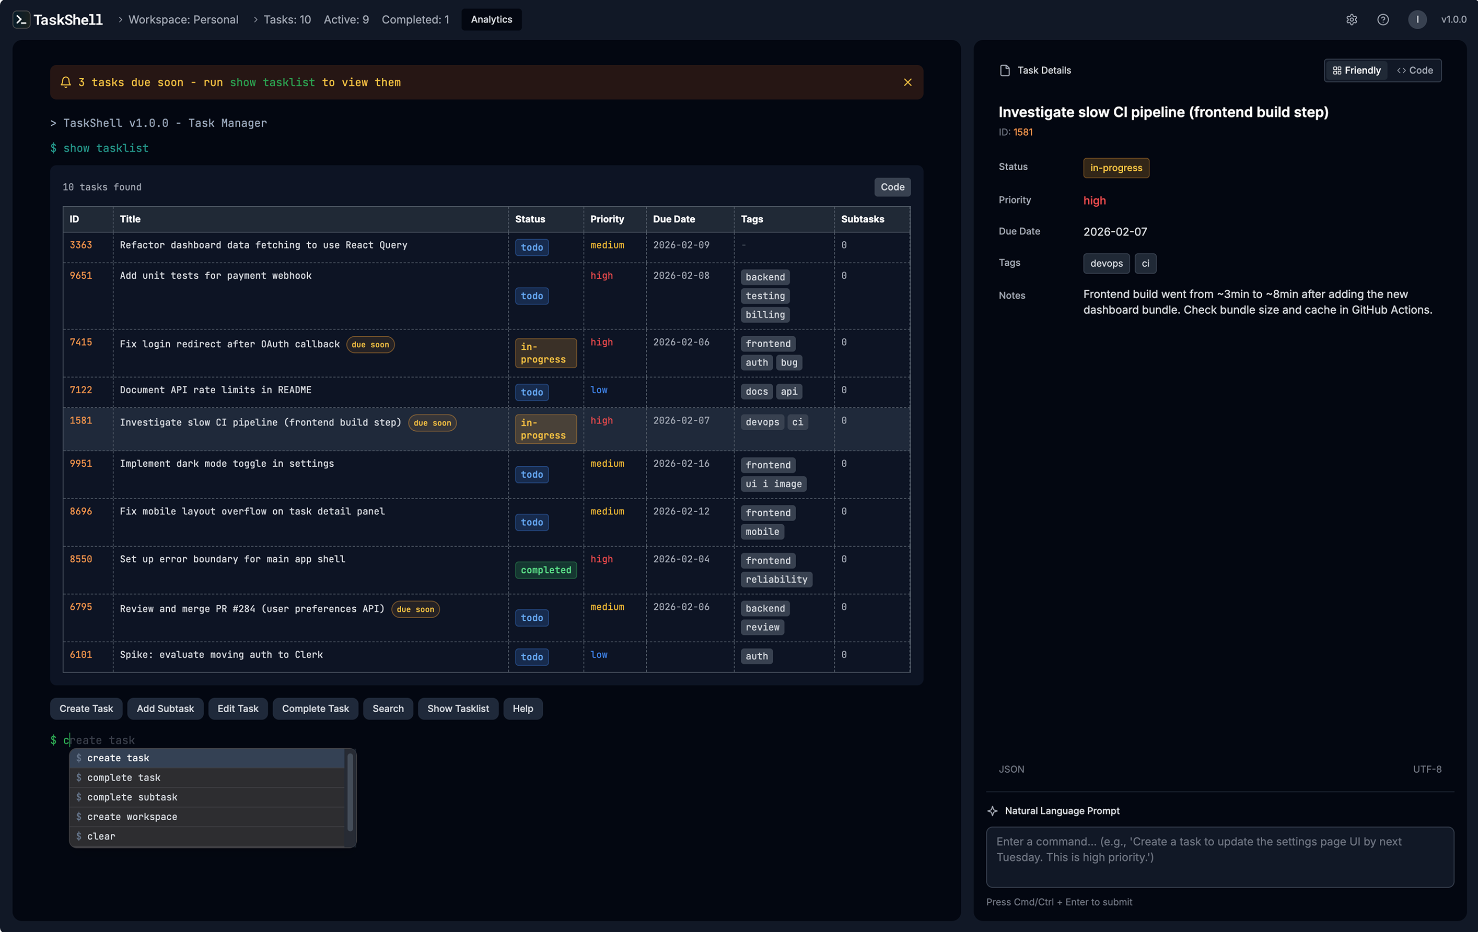The height and width of the screenshot is (932, 1478).
Task: Click the sparkle icon by Natural Language Prompt
Action: coord(993,810)
